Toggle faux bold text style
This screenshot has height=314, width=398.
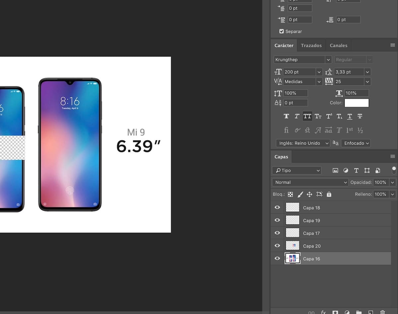click(x=286, y=116)
